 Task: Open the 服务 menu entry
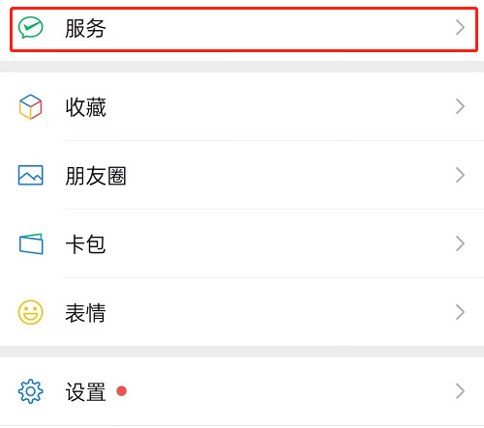244,29
